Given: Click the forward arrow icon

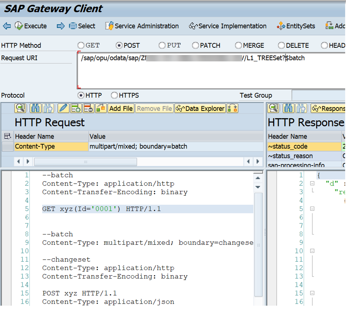Looking at the screenshot, I should click(61, 26).
